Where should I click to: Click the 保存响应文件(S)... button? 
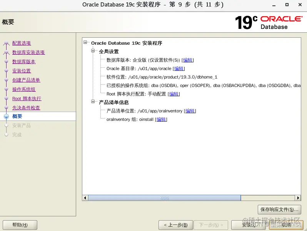click(x=279, y=210)
